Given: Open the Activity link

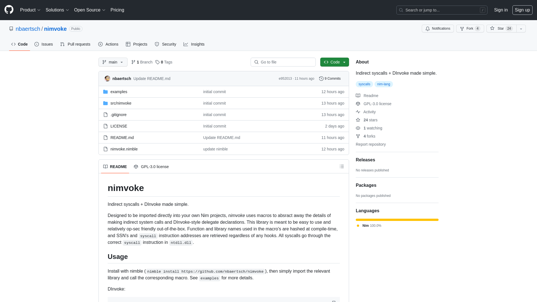Looking at the screenshot, I should [366, 112].
